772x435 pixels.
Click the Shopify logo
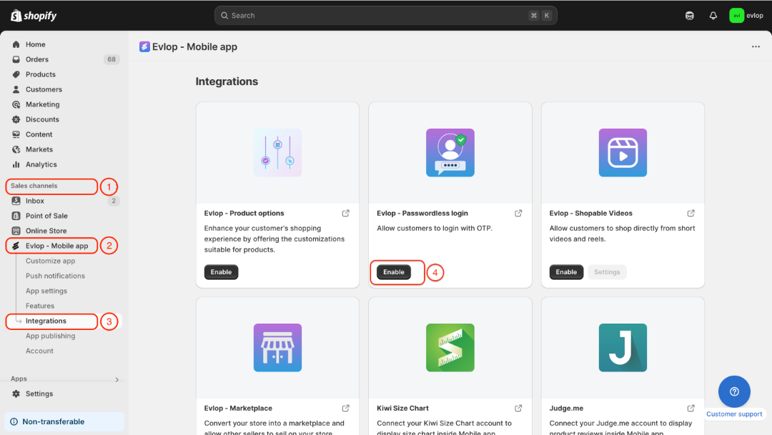[x=33, y=15]
